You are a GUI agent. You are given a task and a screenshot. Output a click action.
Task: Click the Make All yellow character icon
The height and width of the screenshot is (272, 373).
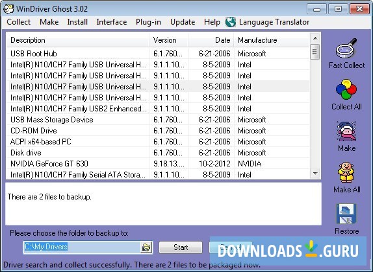click(x=346, y=172)
